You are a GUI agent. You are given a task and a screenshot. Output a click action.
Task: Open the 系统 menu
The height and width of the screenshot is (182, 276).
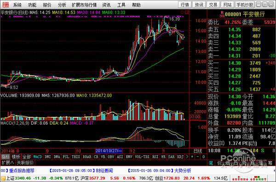(17, 5)
